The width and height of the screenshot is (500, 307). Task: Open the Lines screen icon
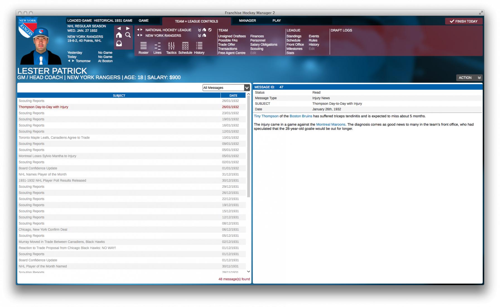coord(157,46)
